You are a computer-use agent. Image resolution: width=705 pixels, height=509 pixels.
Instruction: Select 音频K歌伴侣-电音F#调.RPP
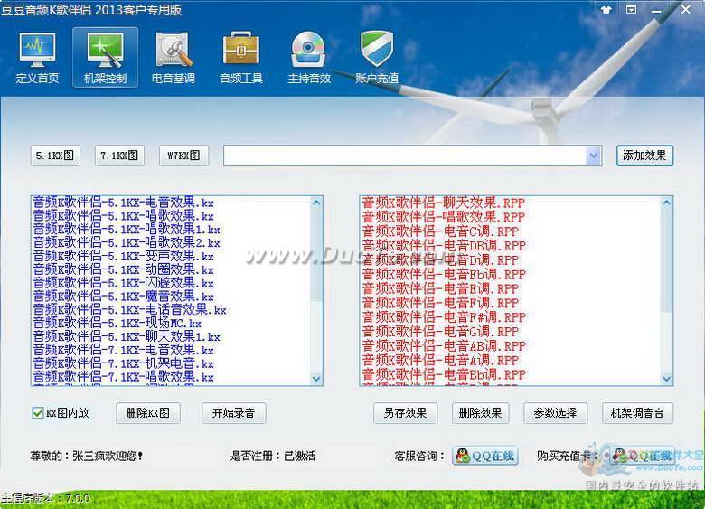click(444, 317)
